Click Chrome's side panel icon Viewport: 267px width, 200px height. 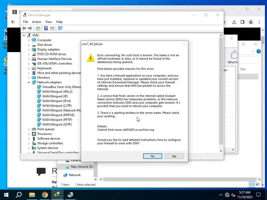[x=242, y=22]
